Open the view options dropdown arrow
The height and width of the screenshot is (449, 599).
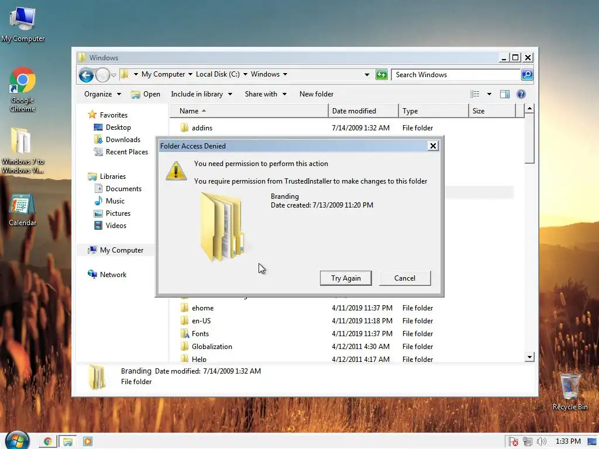489,94
